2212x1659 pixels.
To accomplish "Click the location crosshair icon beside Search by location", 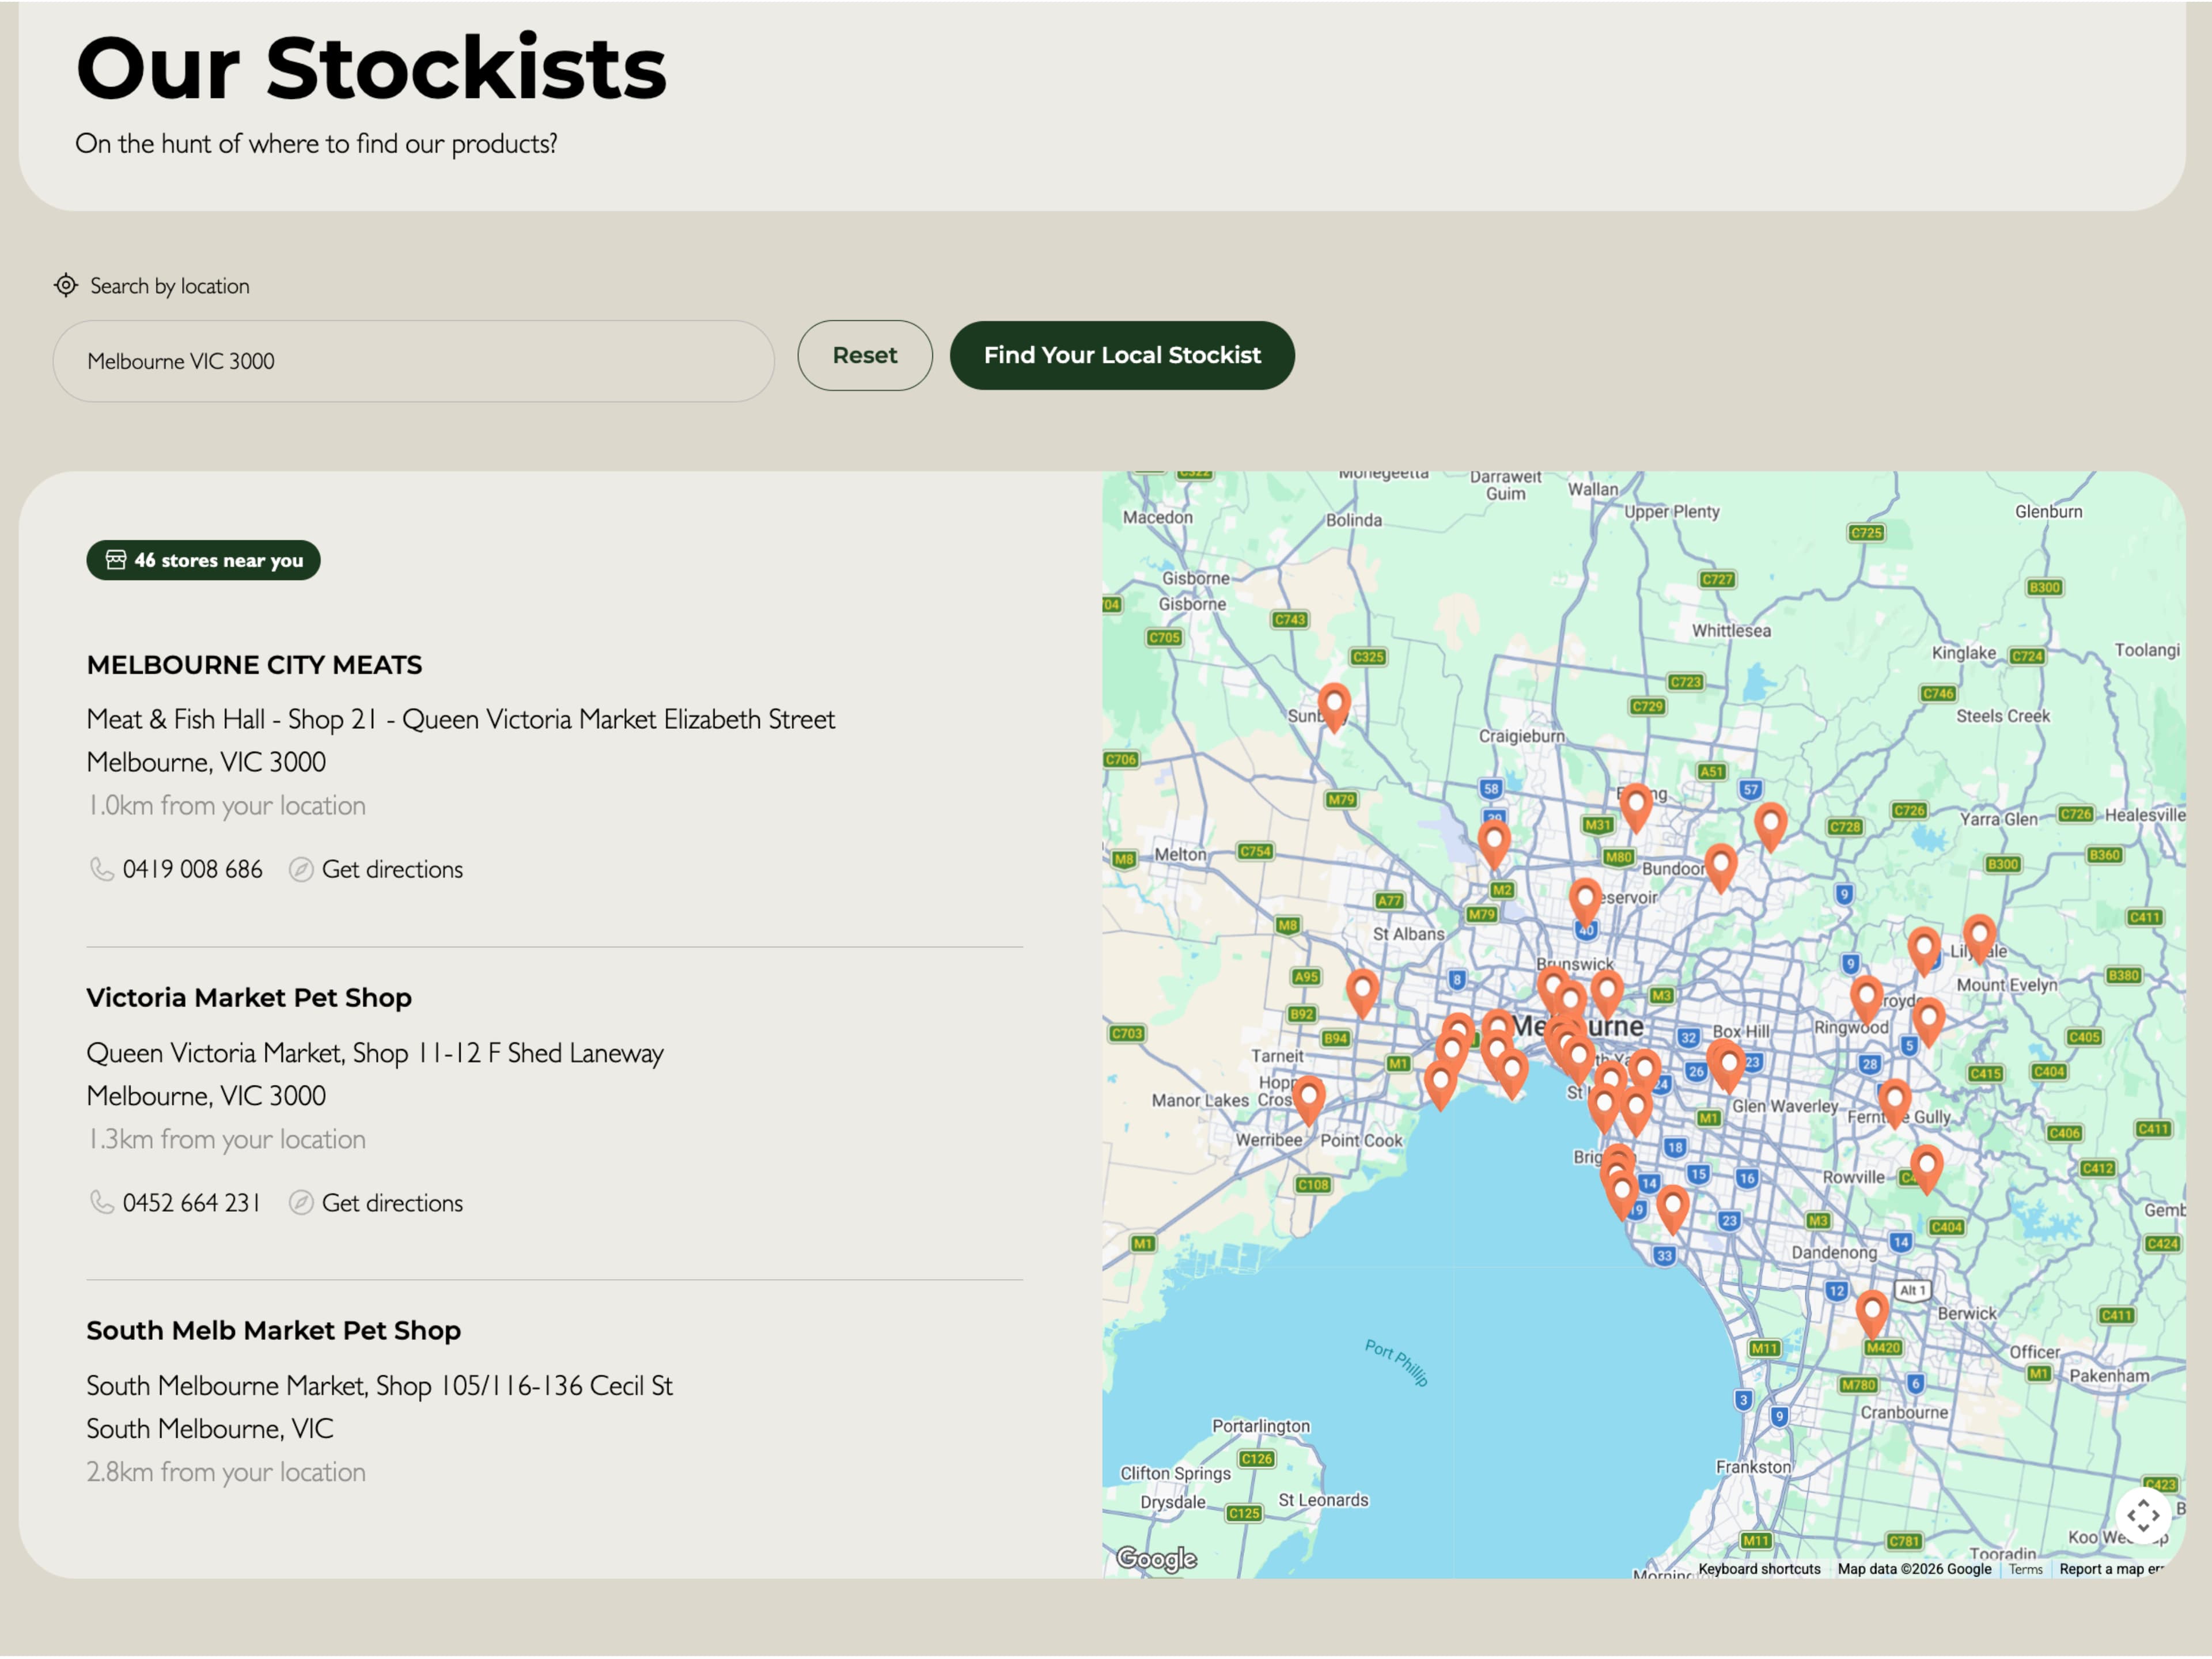I will (66, 286).
